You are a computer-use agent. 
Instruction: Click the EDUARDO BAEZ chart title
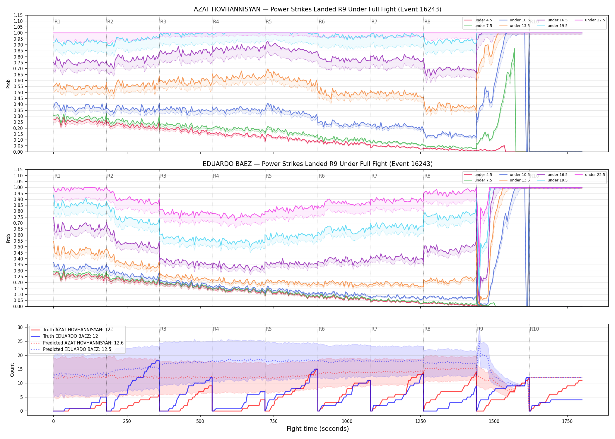pos(317,164)
